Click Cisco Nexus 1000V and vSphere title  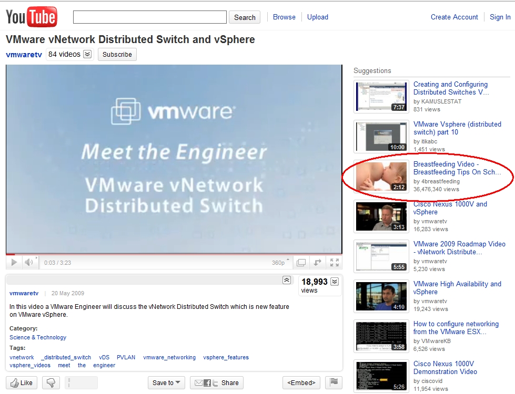point(450,208)
